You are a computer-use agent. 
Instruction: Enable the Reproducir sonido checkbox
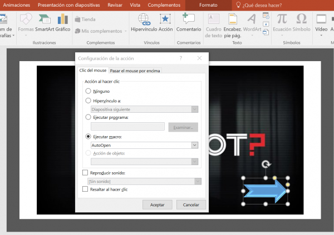(85, 173)
